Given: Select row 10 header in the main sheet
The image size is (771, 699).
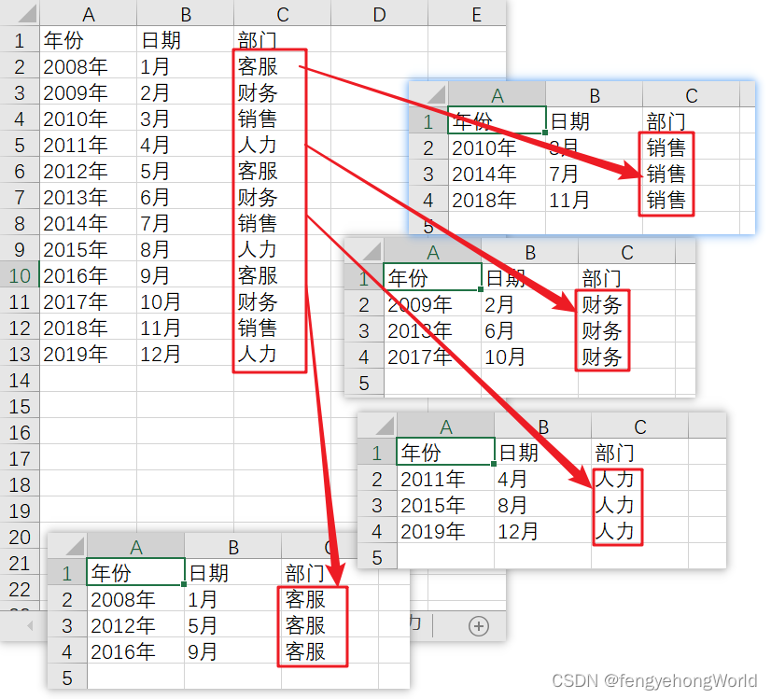Looking at the screenshot, I should click(19, 275).
